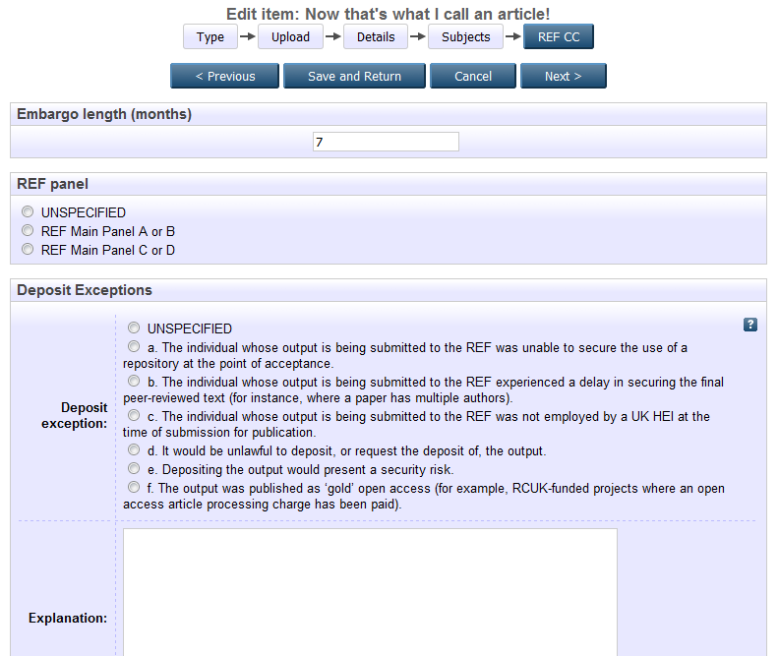This screenshot has width=779, height=656.
Task: Select UNSPECIFIED deposit exception
Action: [x=134, y=328]
